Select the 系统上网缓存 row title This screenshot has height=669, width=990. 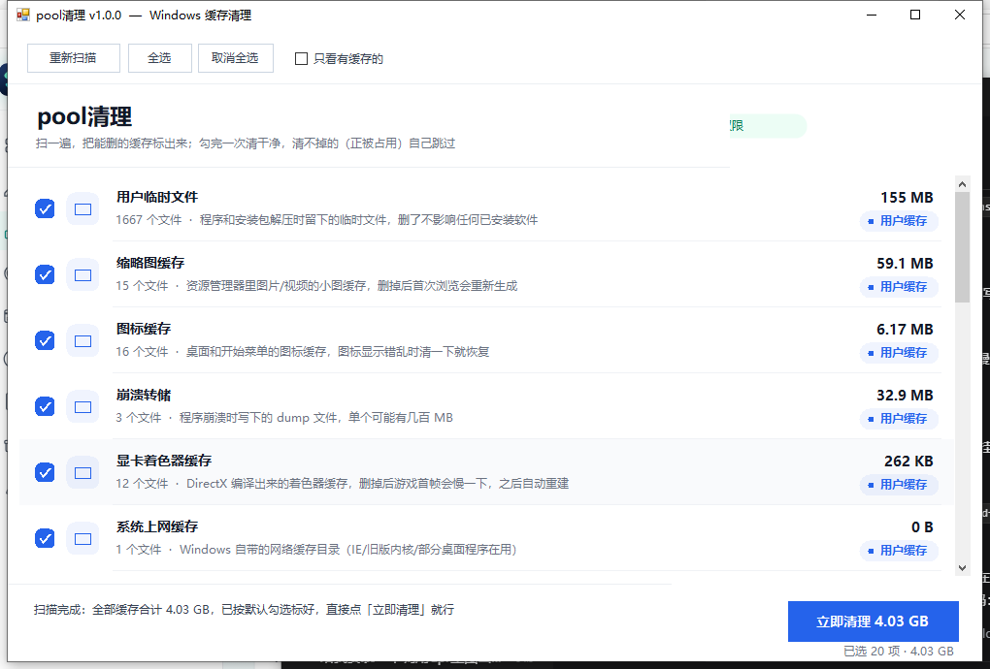click(157, 526)
